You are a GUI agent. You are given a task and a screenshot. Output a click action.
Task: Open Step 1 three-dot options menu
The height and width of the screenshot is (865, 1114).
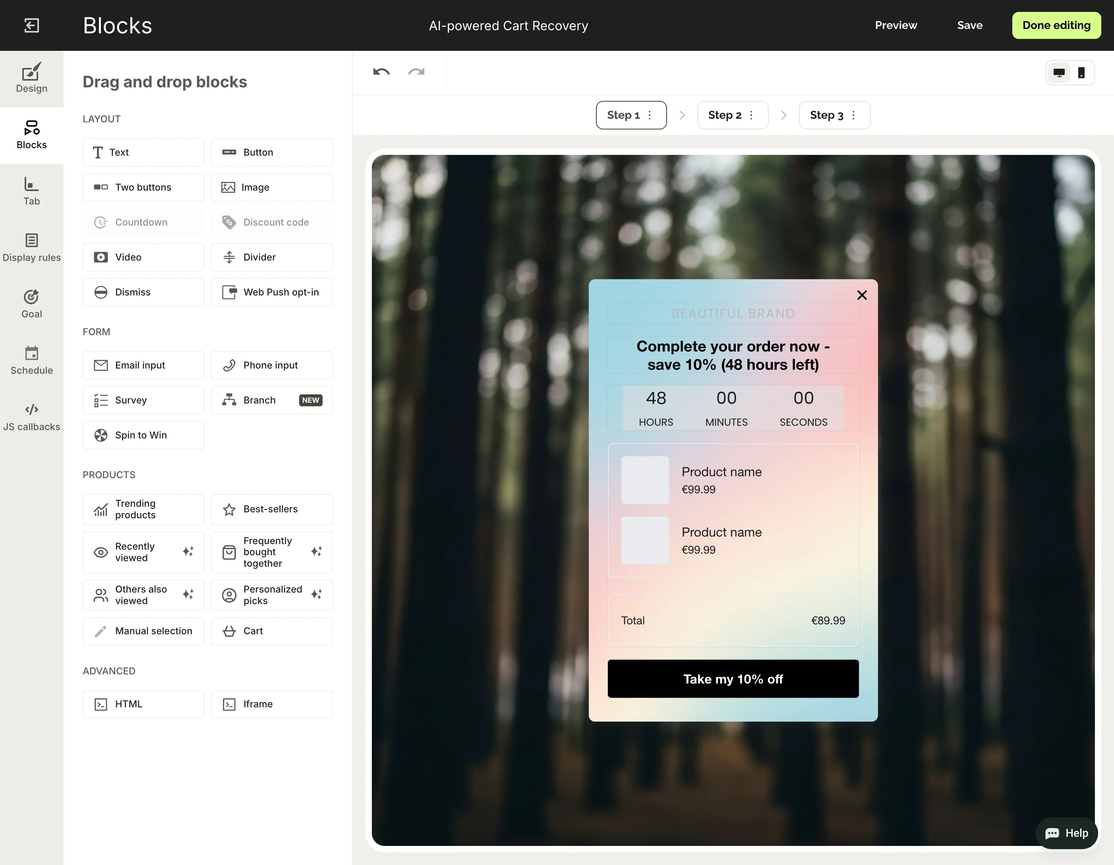point(649,115)
